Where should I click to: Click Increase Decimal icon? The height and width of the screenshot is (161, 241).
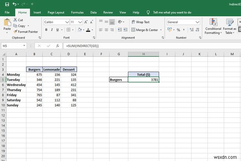click(192, 30)
